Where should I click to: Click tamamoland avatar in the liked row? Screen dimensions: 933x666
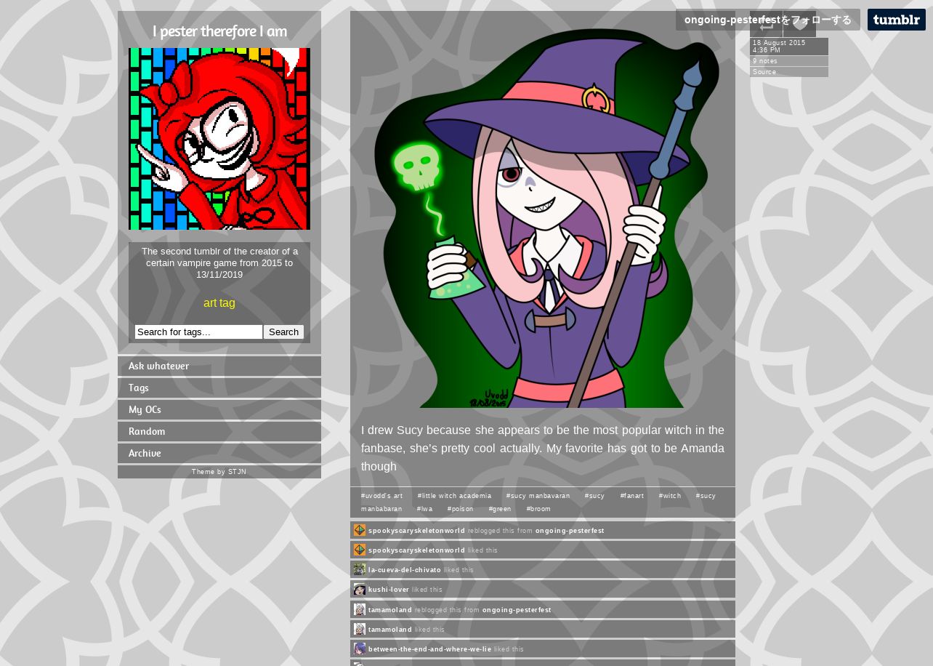(360, 629)
